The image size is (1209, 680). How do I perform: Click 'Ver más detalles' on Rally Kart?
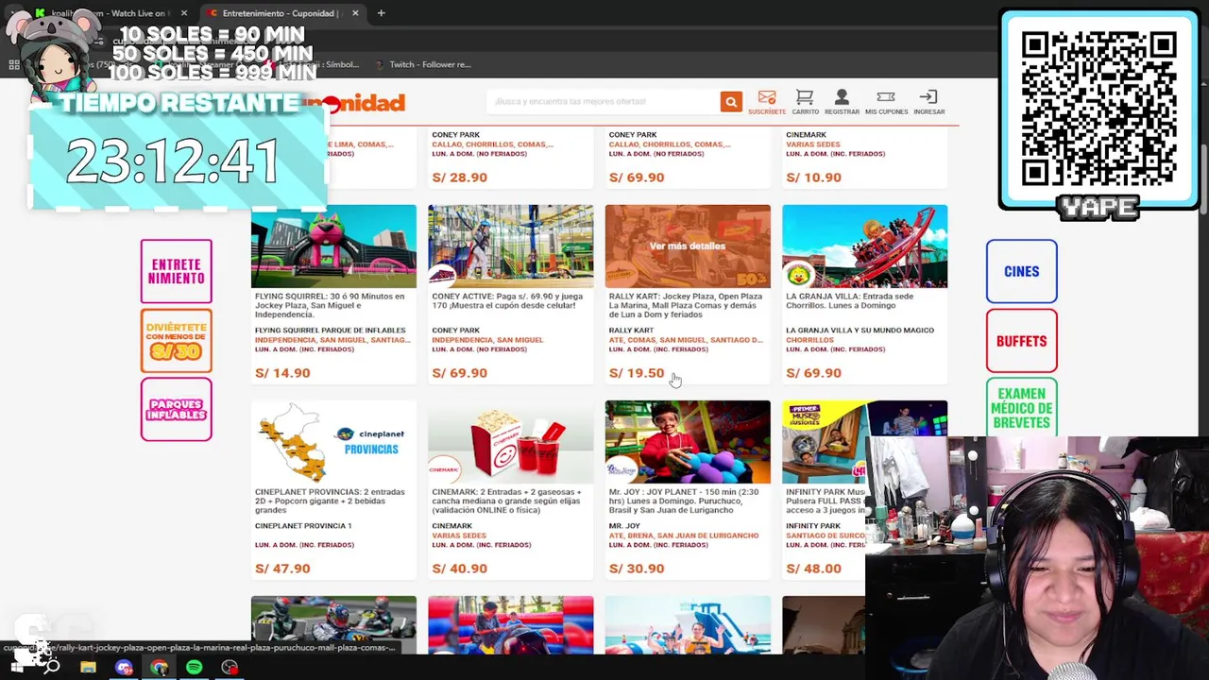click(688, 246)
